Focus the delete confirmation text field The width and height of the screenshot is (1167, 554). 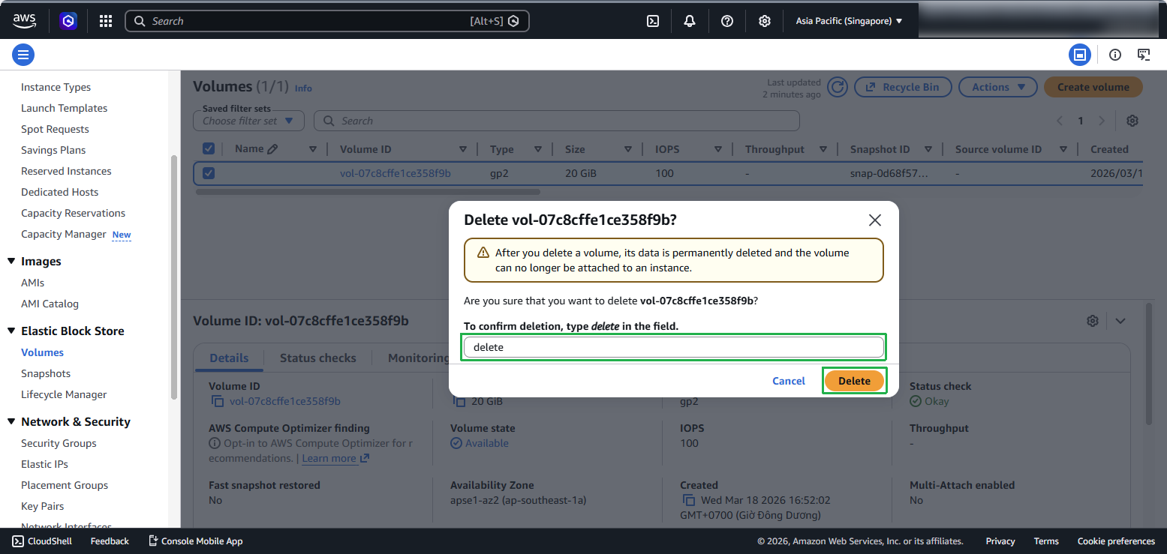coord(673,347)
